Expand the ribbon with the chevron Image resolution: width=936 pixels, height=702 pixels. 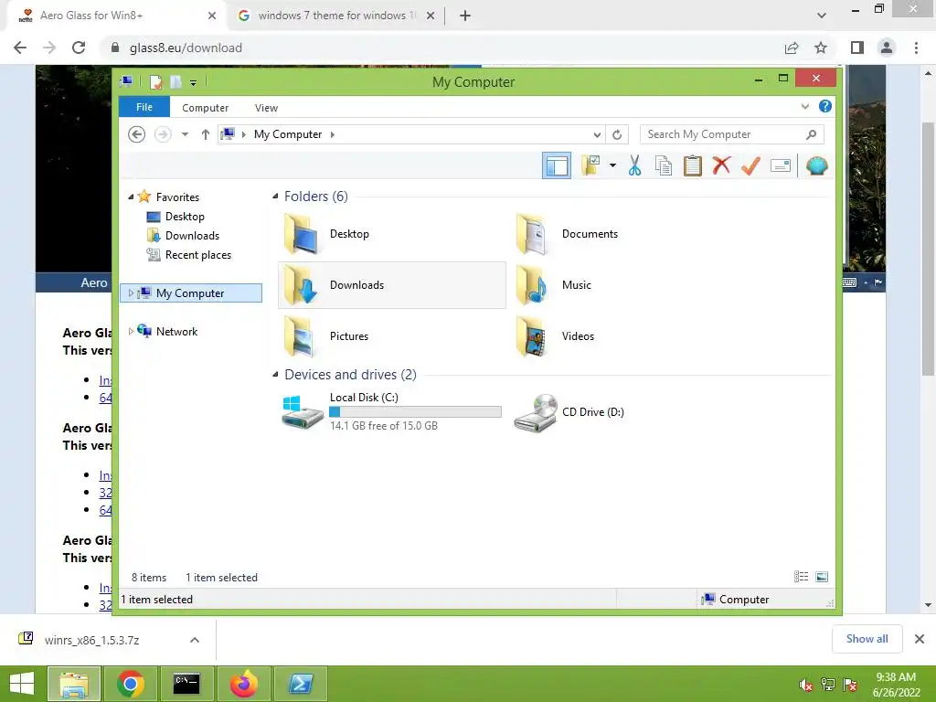point(804,106)
